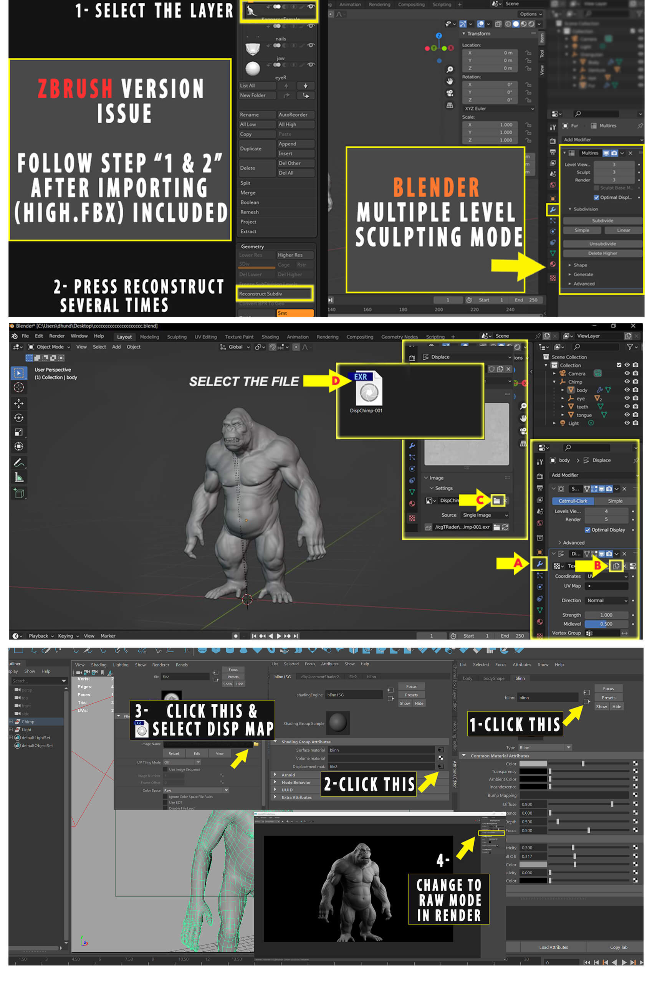Screen dimensions: 652x992
Task: Hide the Light object in the outliner
Action: point(627,423)
